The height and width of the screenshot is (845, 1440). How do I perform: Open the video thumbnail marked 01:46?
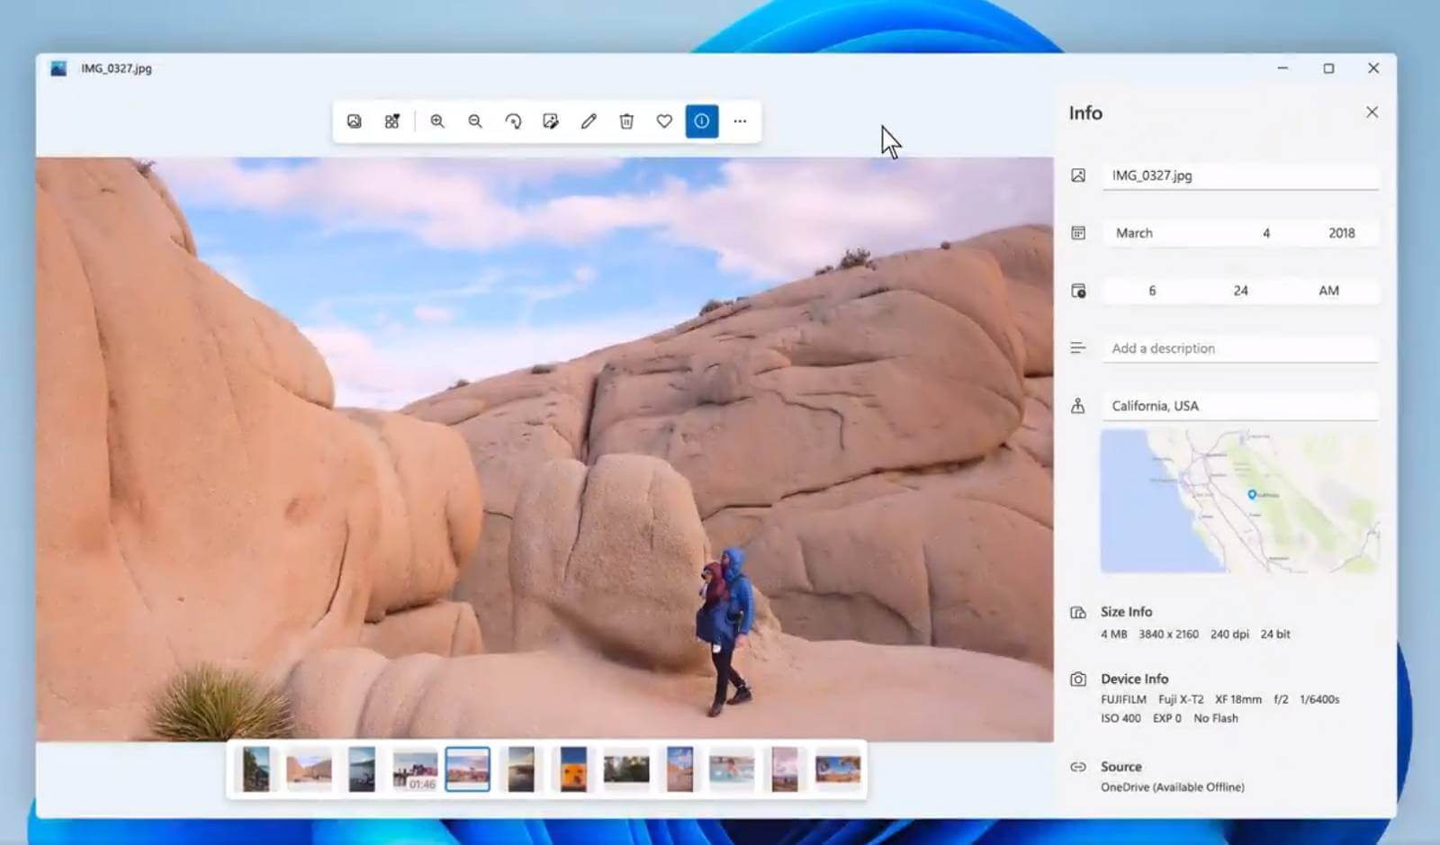pyautogui.click(x=415, y=769)
